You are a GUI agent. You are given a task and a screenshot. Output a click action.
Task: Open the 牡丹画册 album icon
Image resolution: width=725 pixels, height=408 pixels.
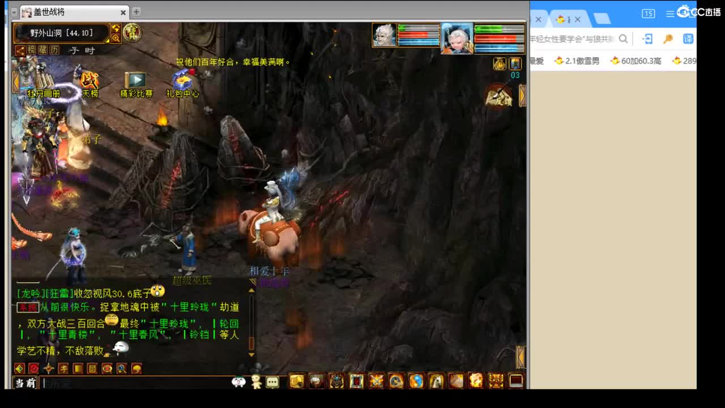pos(44,86)
